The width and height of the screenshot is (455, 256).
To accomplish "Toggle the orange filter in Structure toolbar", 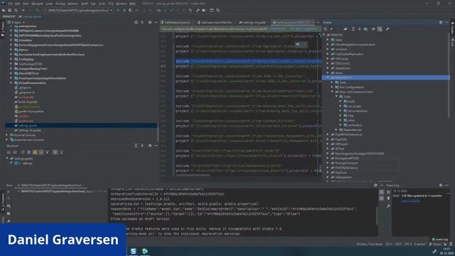I will (x=41, y=152).
